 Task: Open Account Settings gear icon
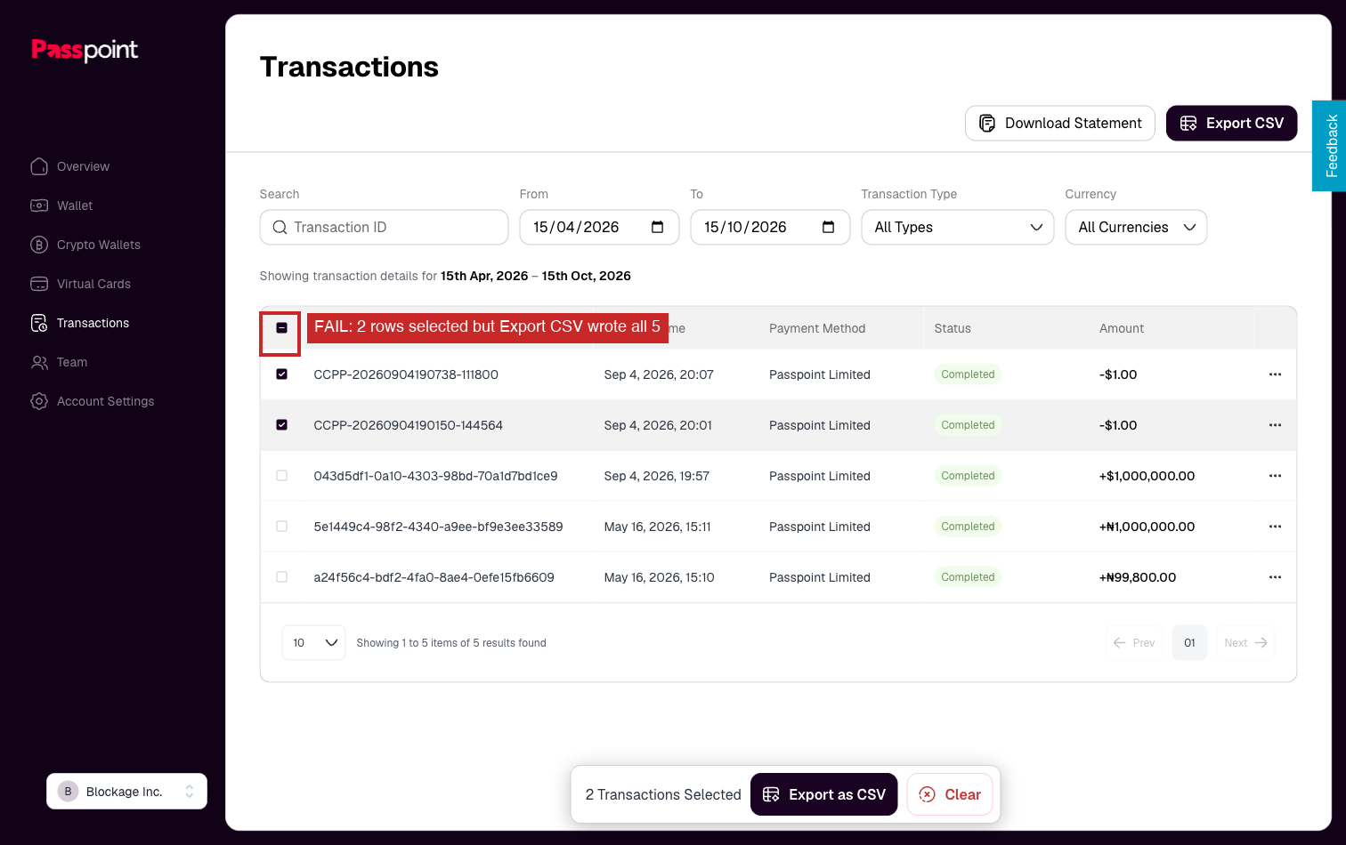coord(39,401)
